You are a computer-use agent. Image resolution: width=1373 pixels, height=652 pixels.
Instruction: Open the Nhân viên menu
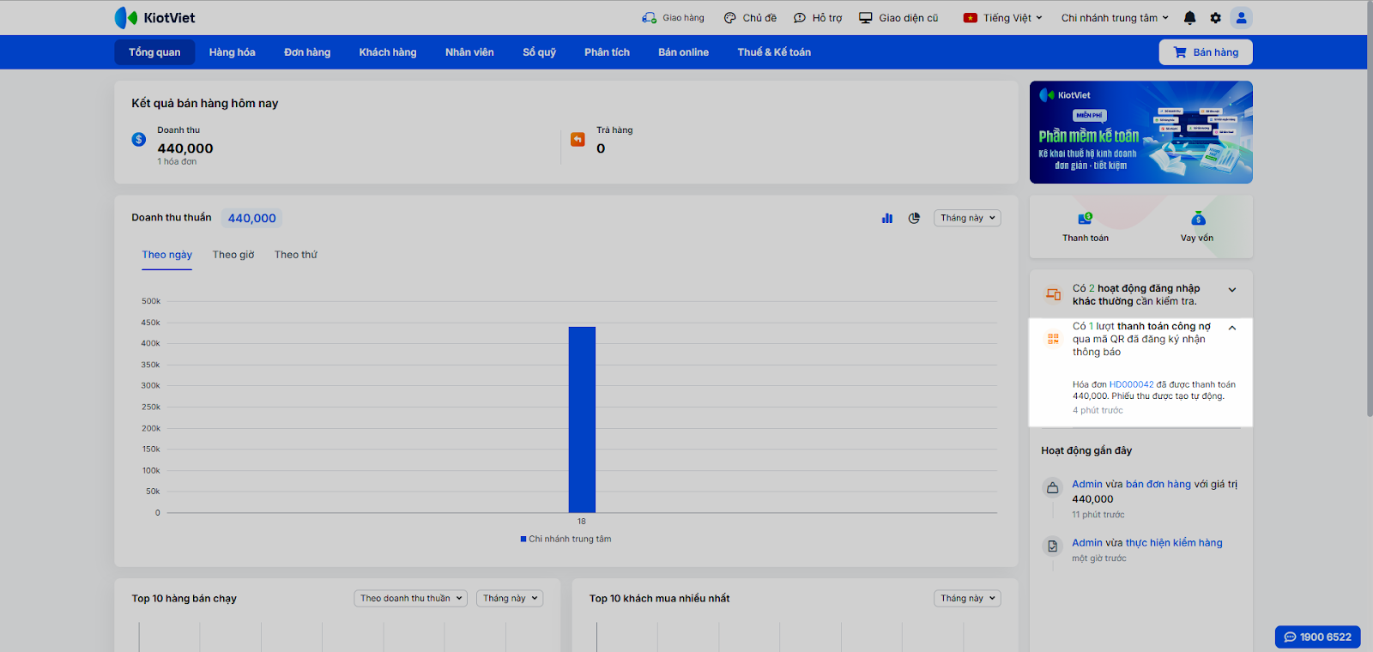tap(469, 52)
